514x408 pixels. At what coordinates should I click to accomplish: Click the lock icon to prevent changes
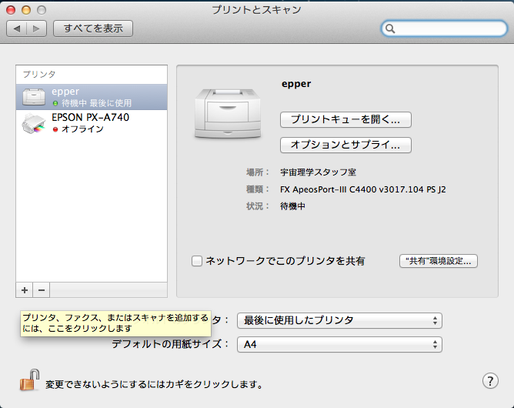click(28, 380)
